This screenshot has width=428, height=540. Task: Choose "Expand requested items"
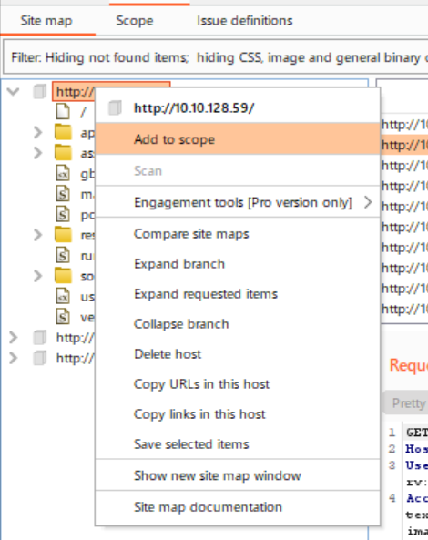(238, 294)
